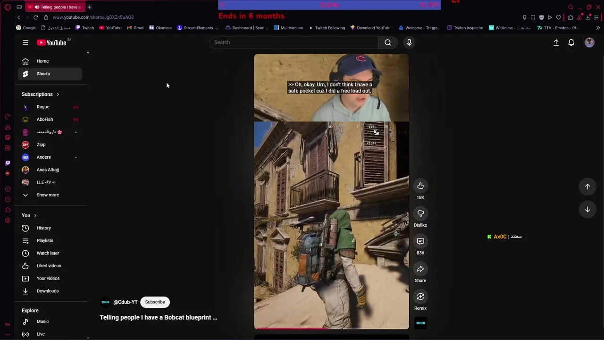Click the YouTube logo
The image size is (604, 340).
coord(51,42)
